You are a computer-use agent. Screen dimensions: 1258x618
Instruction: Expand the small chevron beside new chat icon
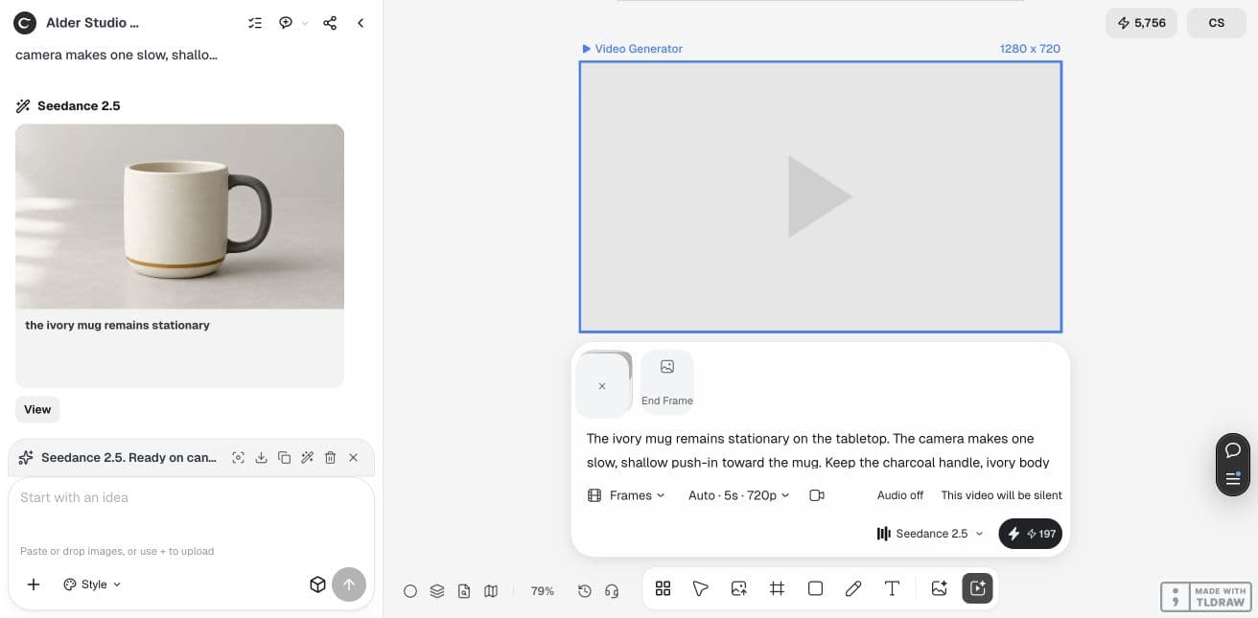(305, 23)
